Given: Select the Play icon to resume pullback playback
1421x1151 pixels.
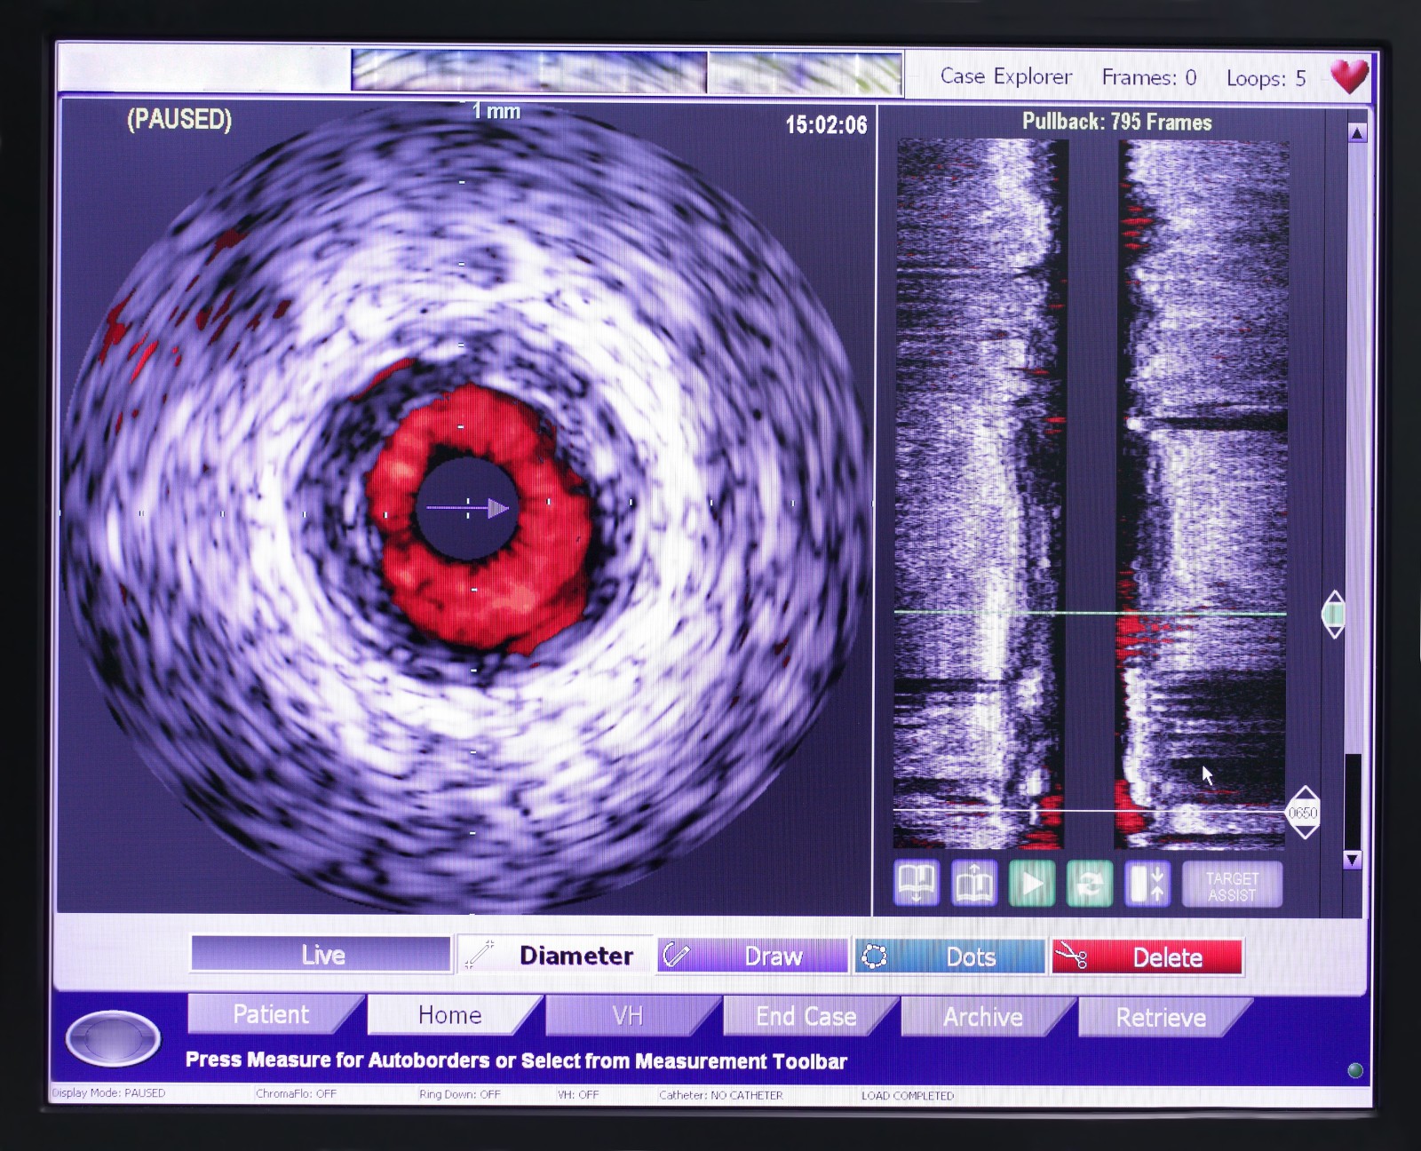Looking at the screenshot, I should click(1032, 883).
